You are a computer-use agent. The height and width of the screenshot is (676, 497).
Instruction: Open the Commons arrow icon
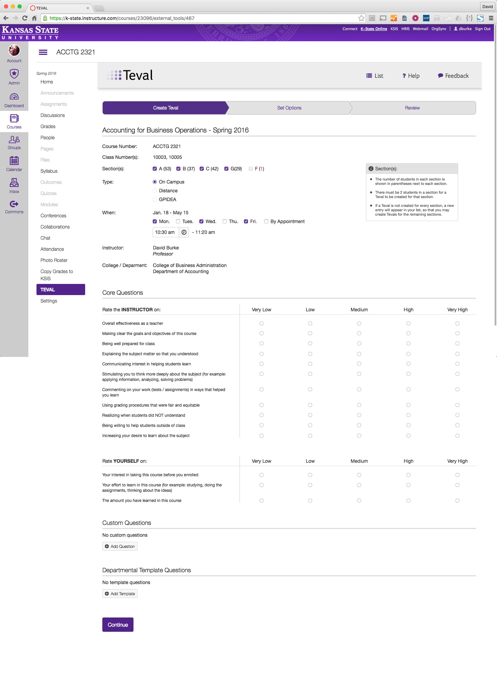point(14,204)
